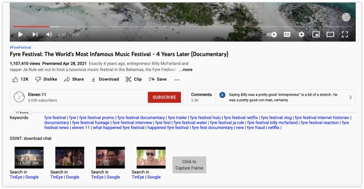Open the "fyre festival" keyword
364x189 pixels.
coord(55,118)
